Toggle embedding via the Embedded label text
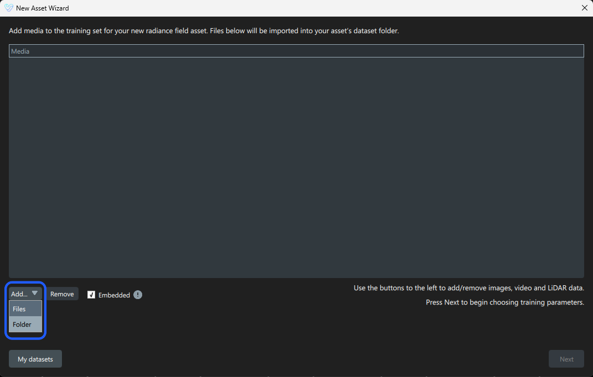The width and height of the screenshot is (593, 377). [x=114, y=295]
